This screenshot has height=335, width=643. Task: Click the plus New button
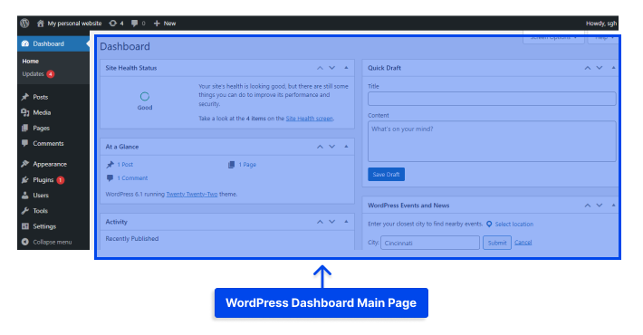[x=165, y=24]
